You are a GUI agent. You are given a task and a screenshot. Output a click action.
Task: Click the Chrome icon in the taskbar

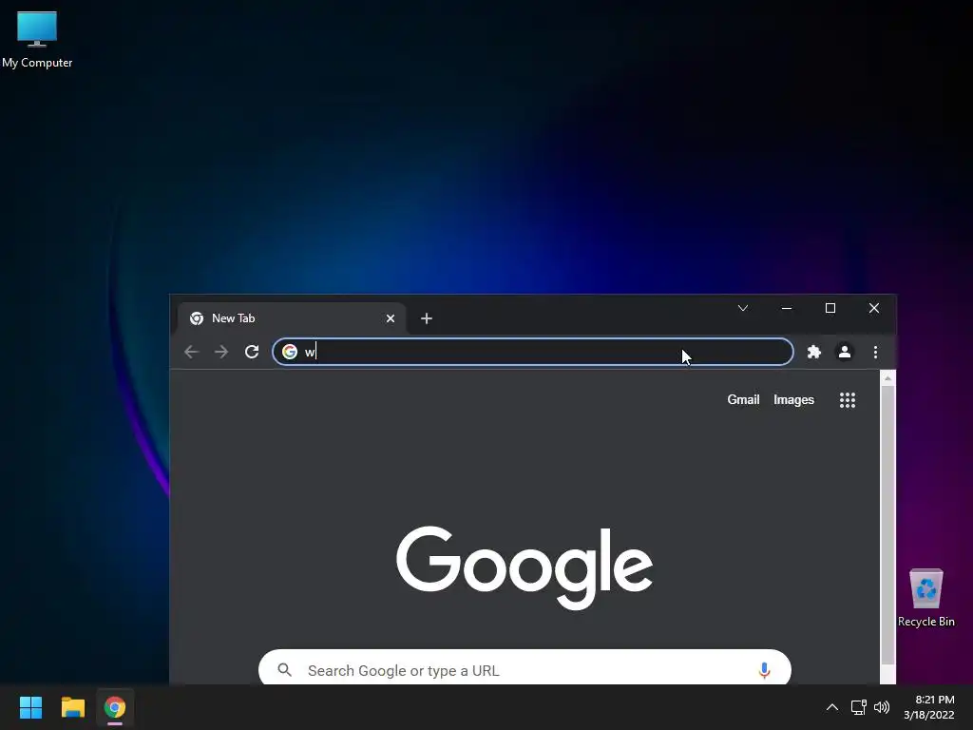(x=115, y=707)
